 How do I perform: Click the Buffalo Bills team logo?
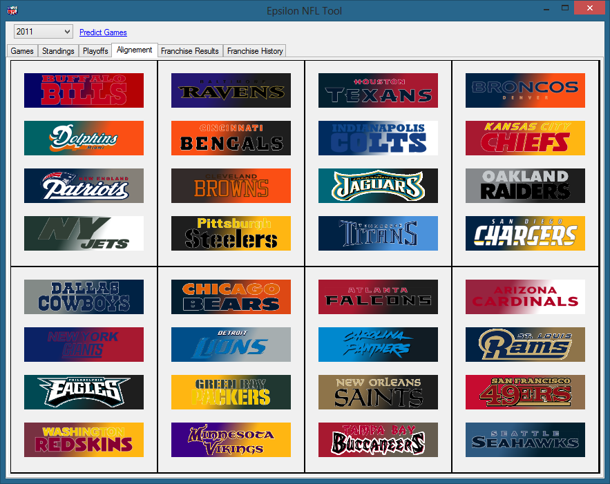(84, 90)
